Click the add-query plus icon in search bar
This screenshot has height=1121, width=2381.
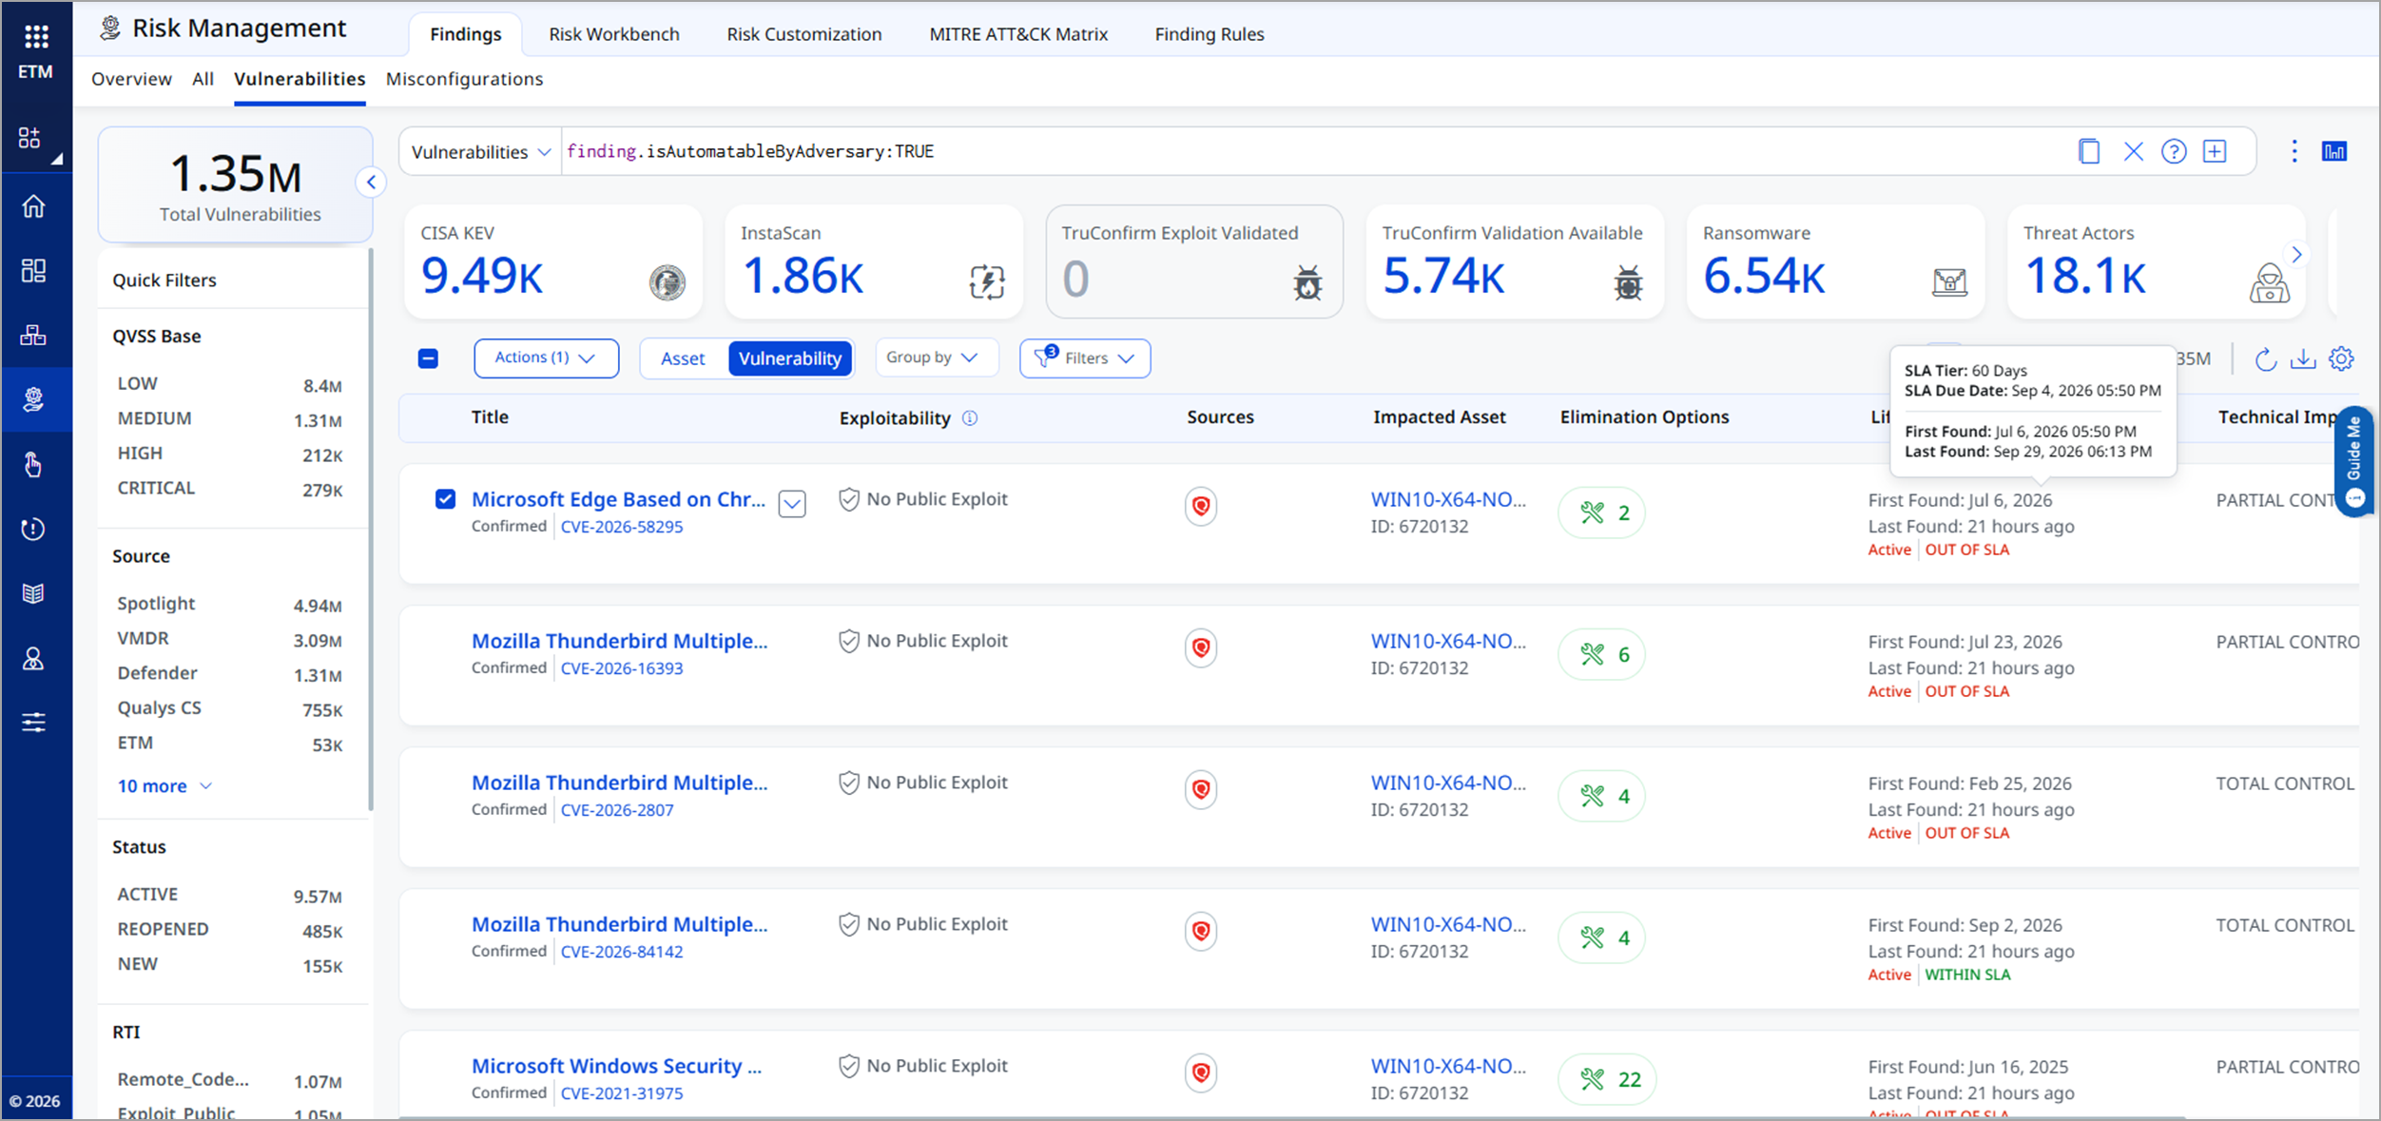click(2215, 151)
